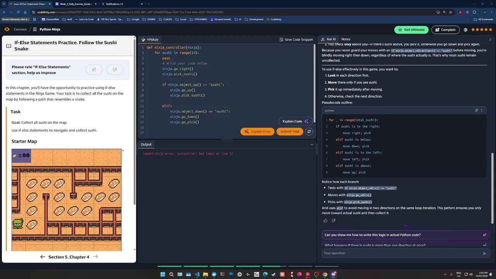Image resolution: width=496 pixels, height=279 pixels.
Task: Expand the pseudocode block chevron
Action: (482, 110)
